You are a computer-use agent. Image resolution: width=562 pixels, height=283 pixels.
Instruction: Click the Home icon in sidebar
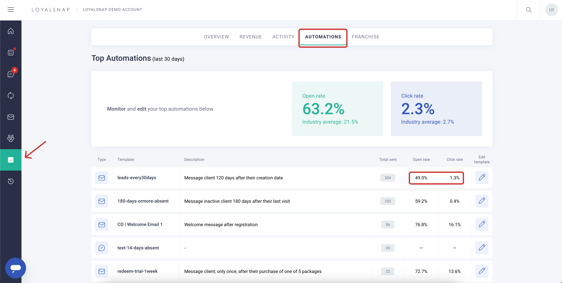click(11, 31)
